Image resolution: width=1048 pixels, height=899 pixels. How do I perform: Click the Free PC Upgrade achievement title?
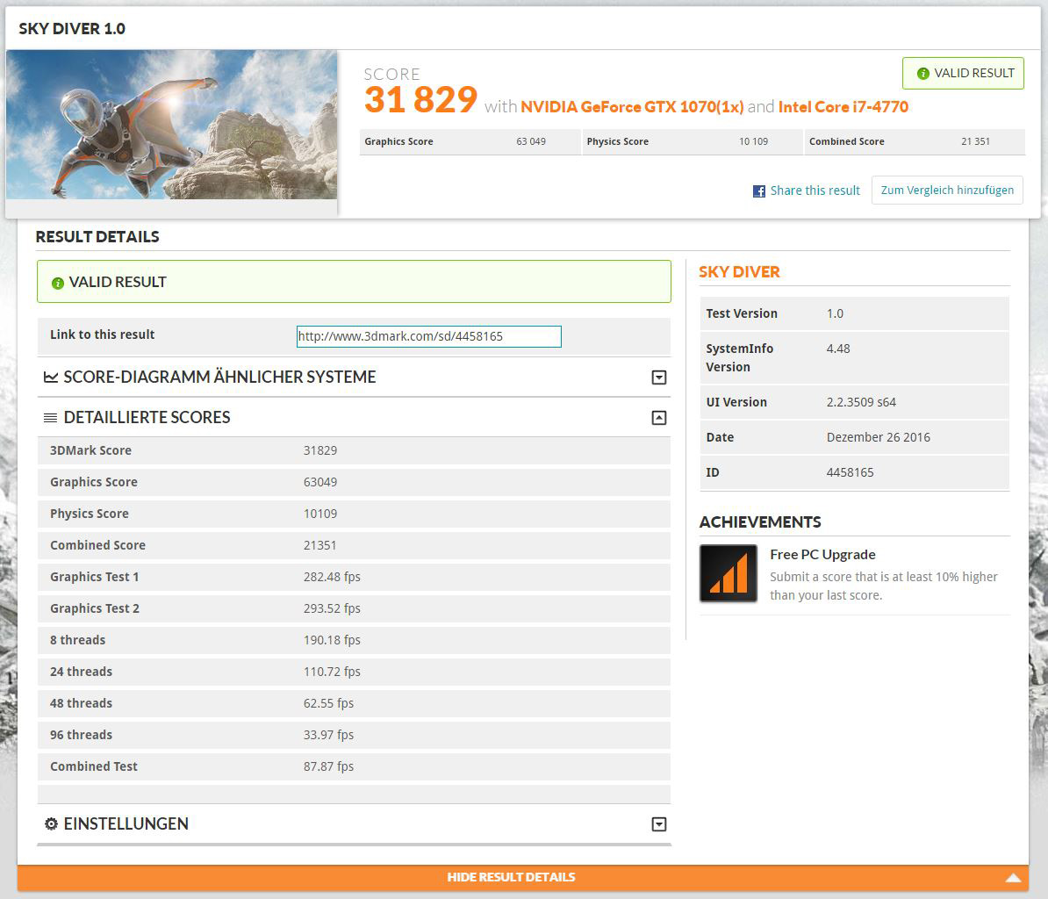[x=822, y=555]
